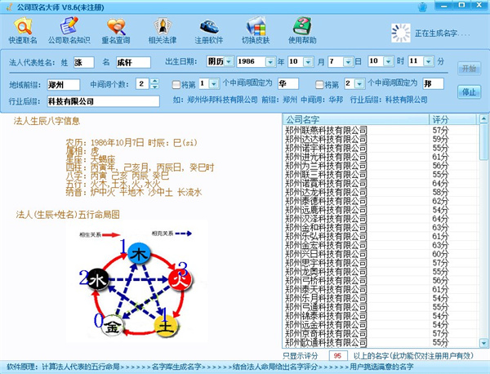The image size is (490, 374).
Task: Select row 郑州乐弘科技有限公司
Action: 381,236
